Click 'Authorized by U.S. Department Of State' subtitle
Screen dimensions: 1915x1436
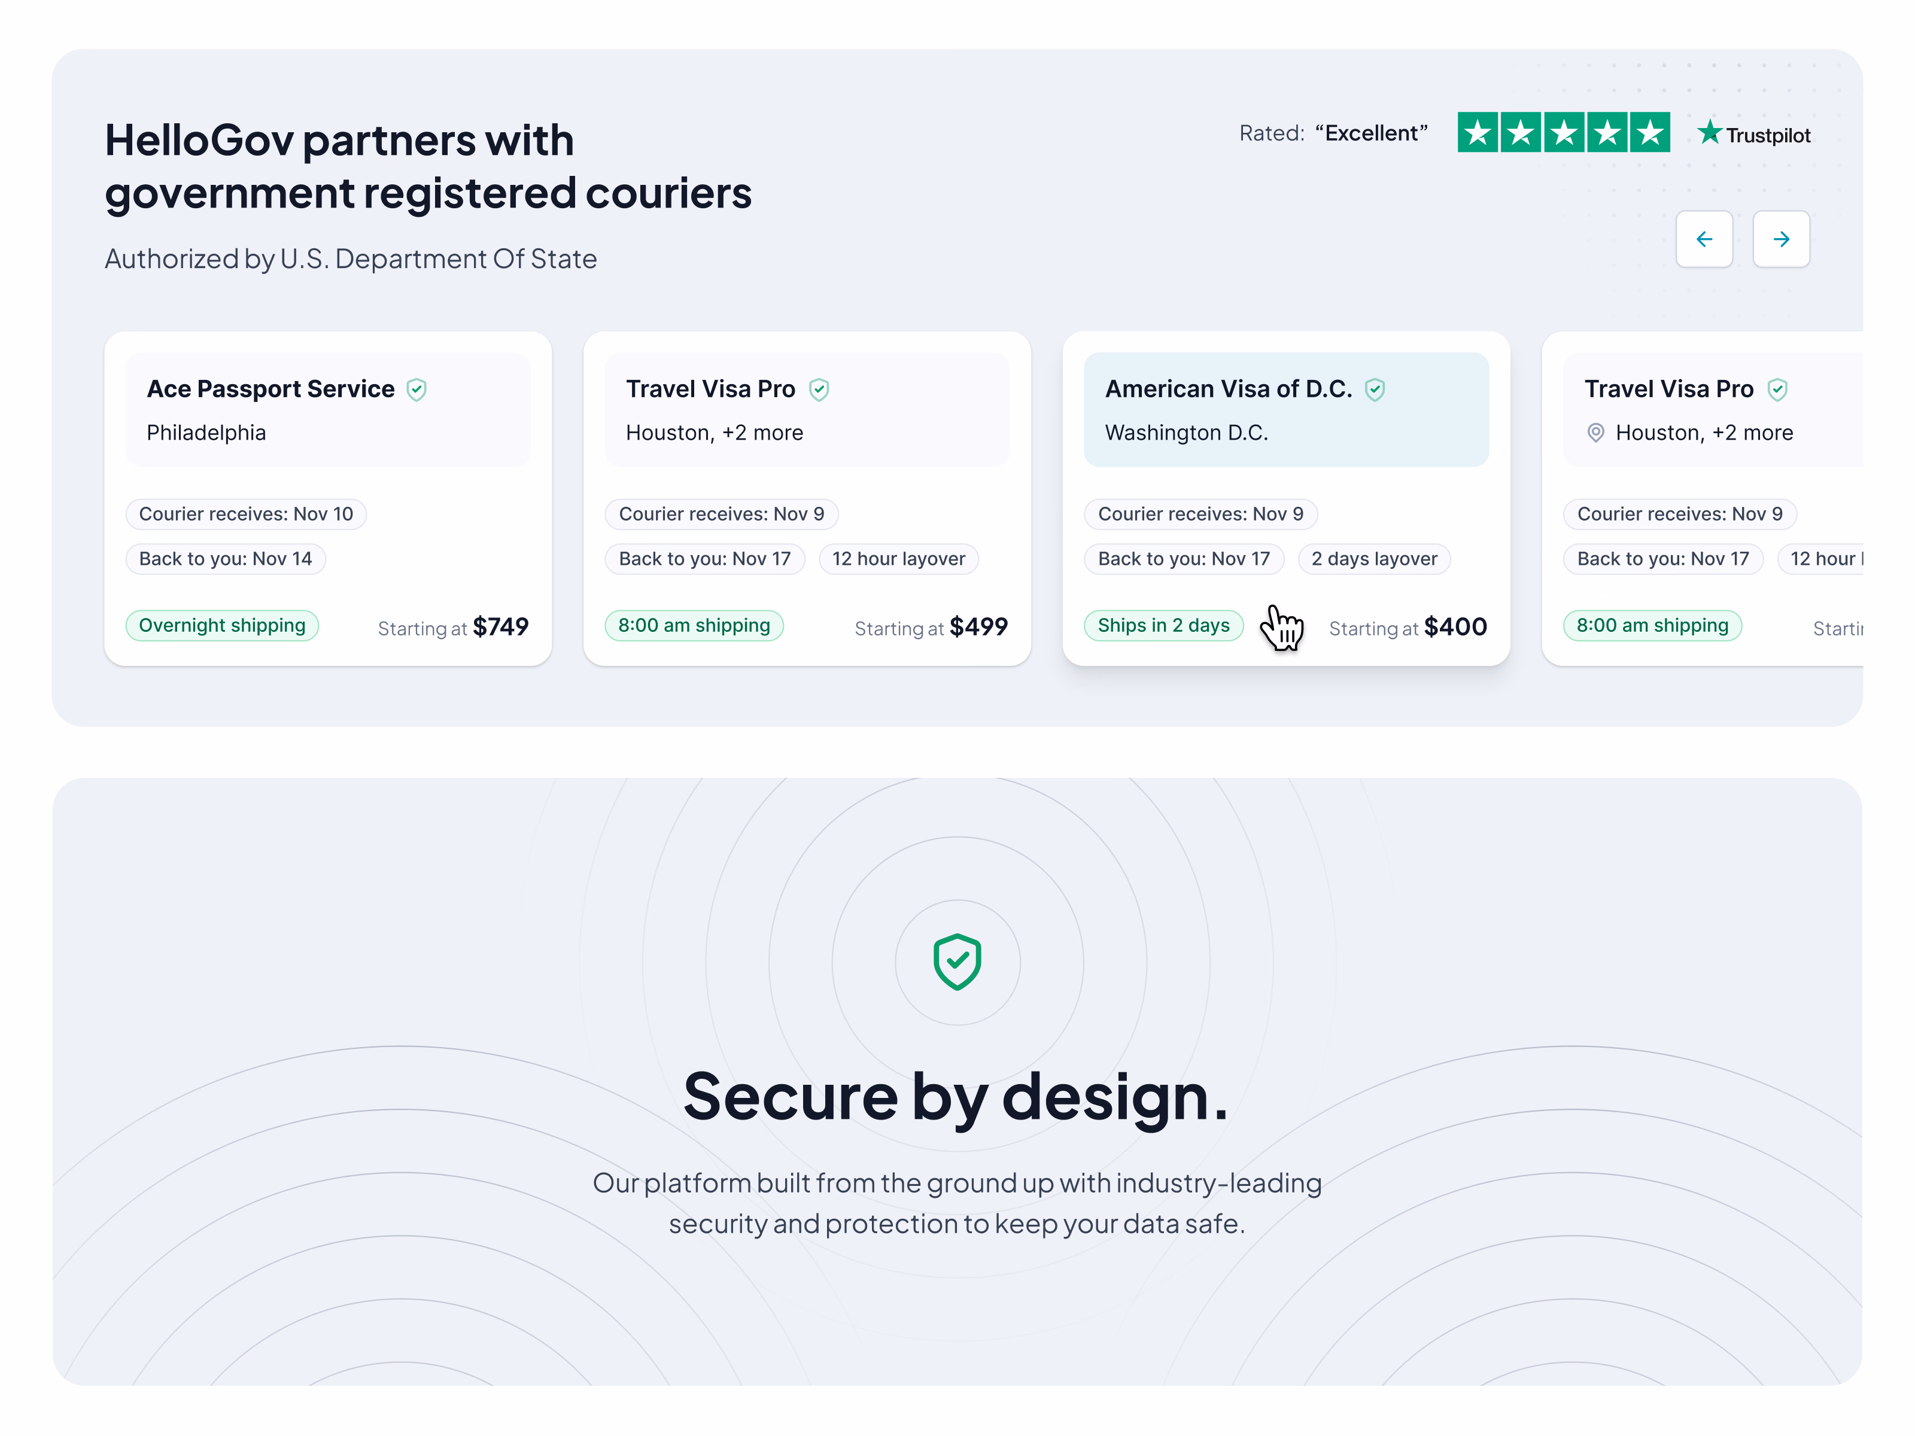(x=351, y=259)
